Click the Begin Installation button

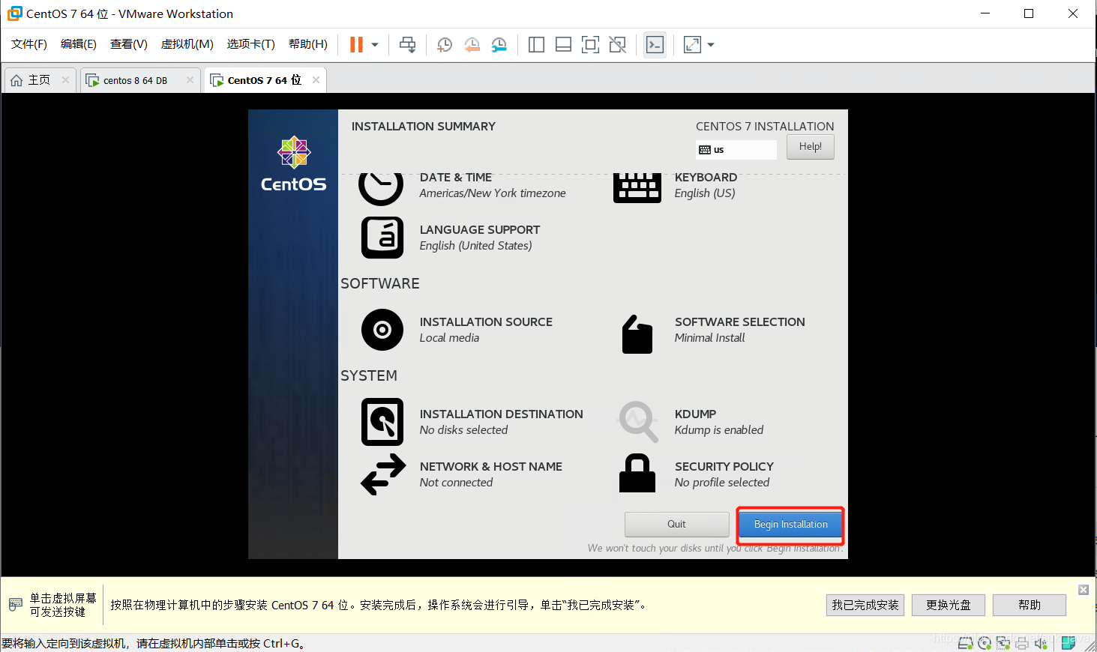pyautogui.click(x=790, y=525)
